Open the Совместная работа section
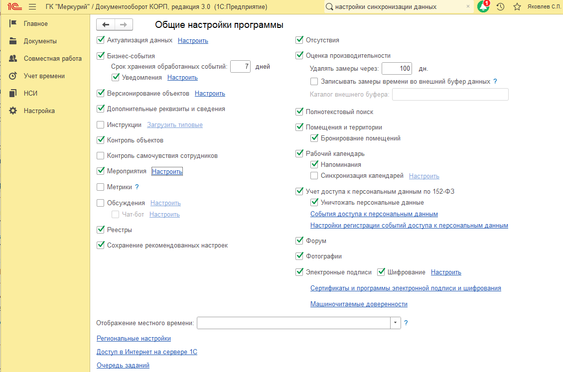Viewport: 563px width, 372px height. point(53,58)
